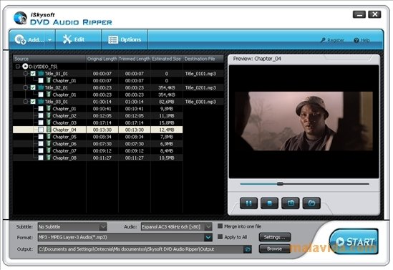Click the Trimmed Length column header
Viewport: 393px width, 270px height.
(x=135, y=59)
